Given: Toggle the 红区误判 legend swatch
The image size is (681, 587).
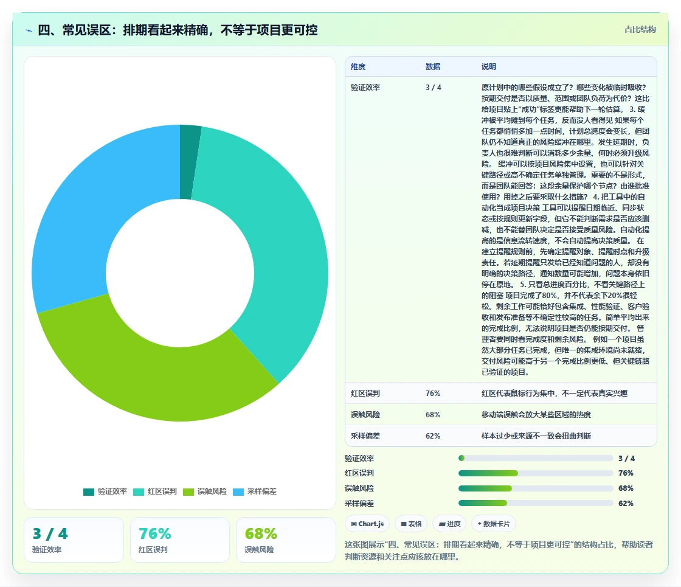Looking at the screenshot, I should pyautogui.click(x=139, y=492).
